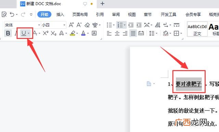Screen dimensions: 219x132
Task: Align text left
Action: pyautogui.click(x=109, y=33)
